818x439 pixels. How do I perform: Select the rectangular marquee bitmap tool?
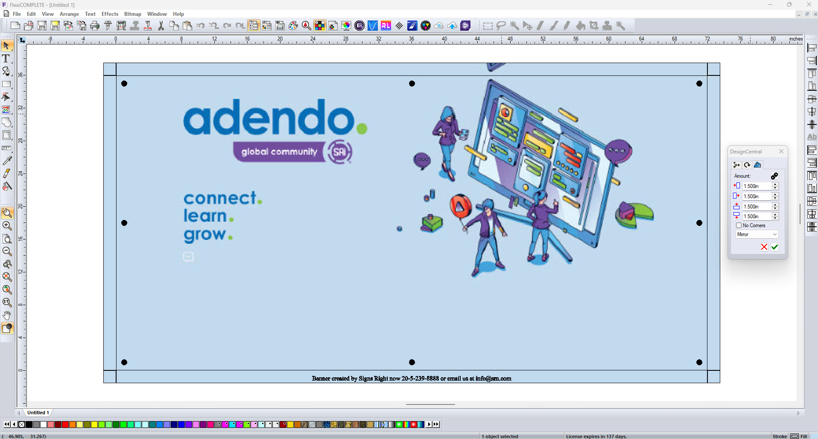488,26
